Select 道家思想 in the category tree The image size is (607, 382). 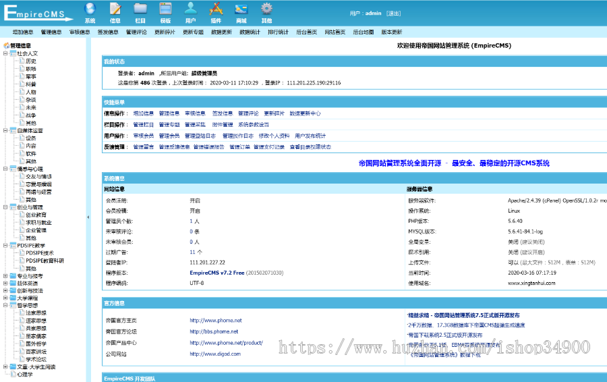[x=36, y=321]
